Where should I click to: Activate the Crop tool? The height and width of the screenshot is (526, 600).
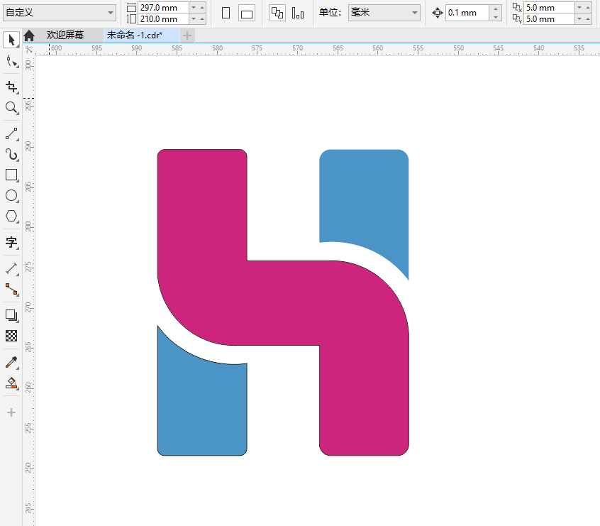coord(11,87)
